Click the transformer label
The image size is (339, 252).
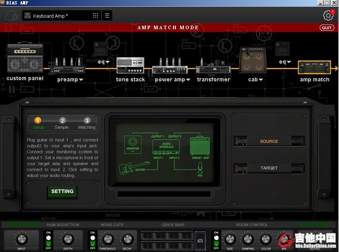pos(213,79)
